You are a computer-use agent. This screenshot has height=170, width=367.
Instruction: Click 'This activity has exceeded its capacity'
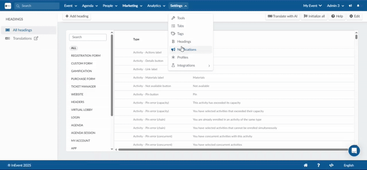pos(217,103)
